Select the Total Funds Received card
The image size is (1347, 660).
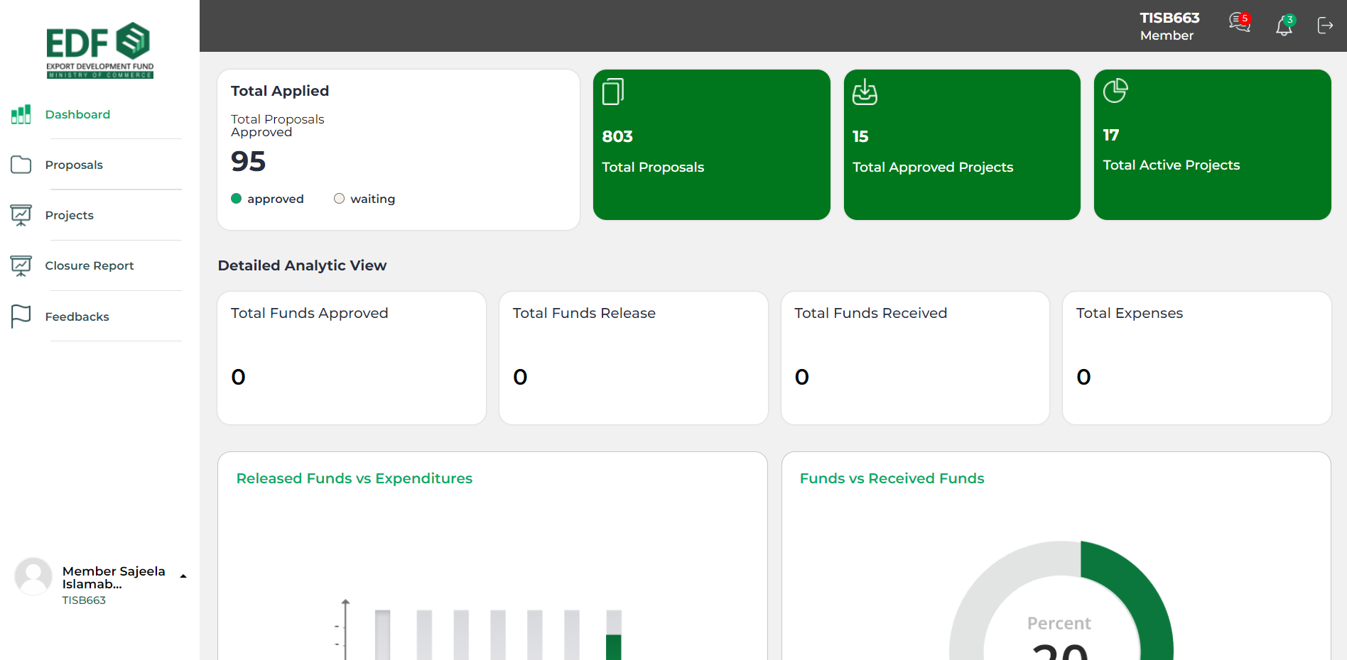coord(915,358)
